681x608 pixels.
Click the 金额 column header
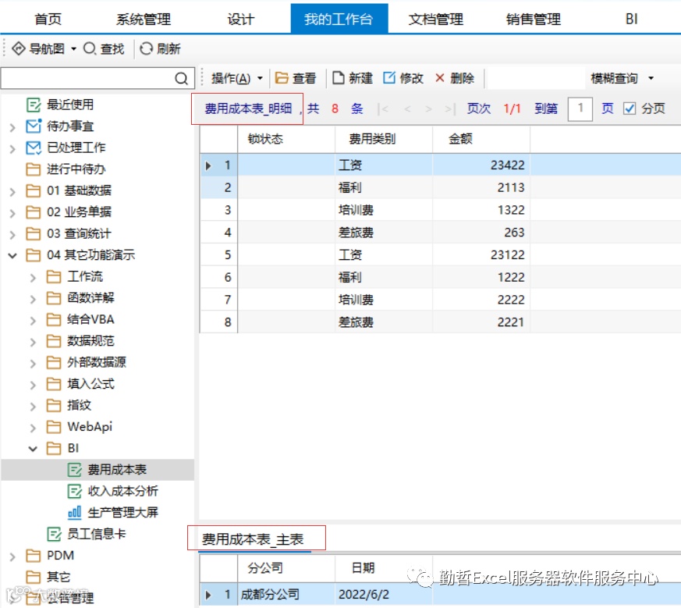pyautogui.click(x=481, y=139)
